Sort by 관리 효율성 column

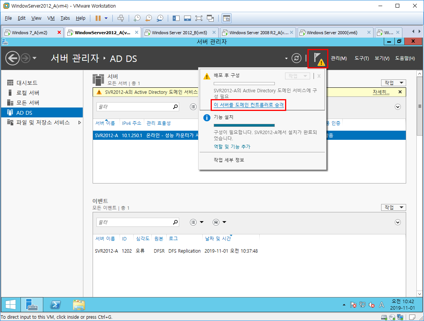[x=158, y=123]
